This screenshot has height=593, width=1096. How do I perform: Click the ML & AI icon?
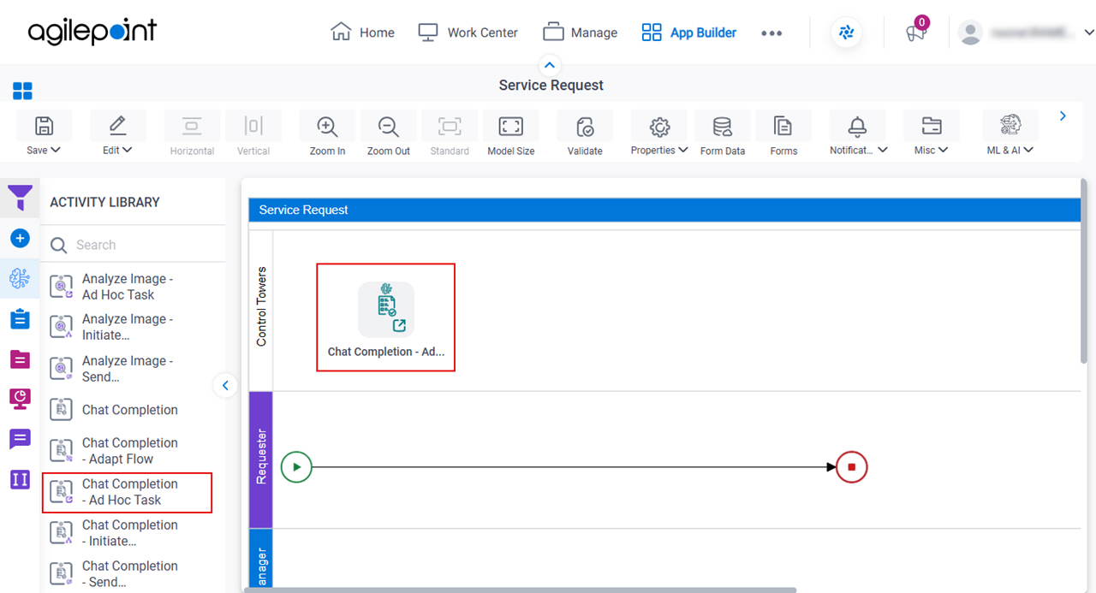pyautogui.click(x=1010, y=126)
